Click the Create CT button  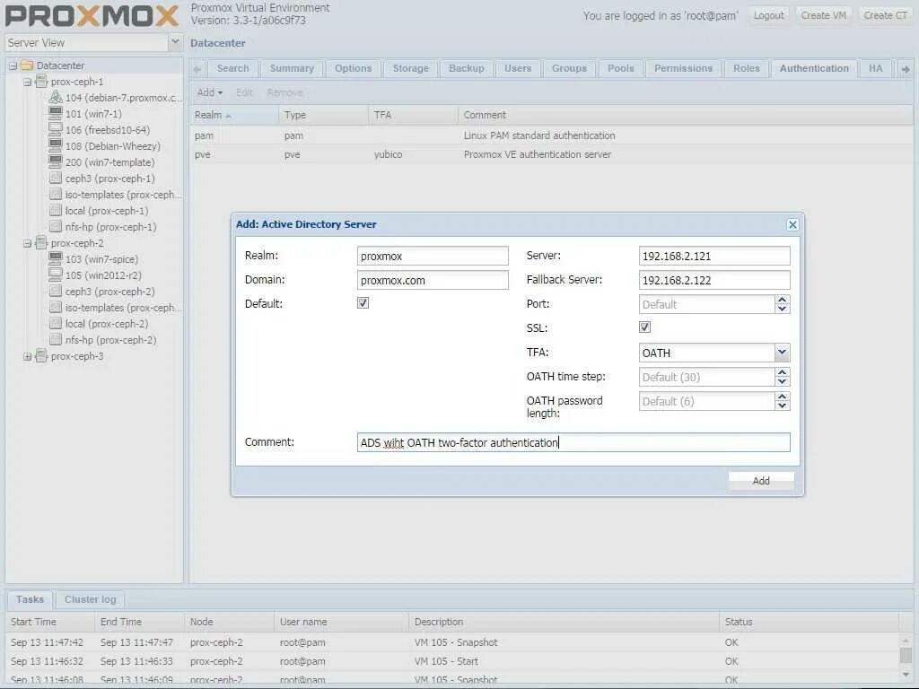point(885,15)
